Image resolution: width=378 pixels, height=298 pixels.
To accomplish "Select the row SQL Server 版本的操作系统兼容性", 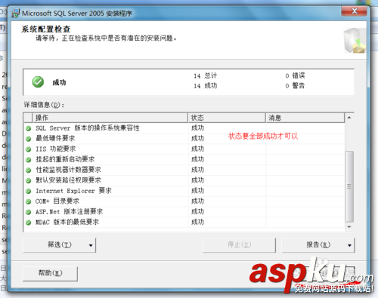I will click(184, 128).
